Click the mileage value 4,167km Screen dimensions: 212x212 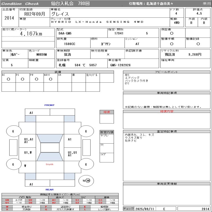[x=31, y=34]
